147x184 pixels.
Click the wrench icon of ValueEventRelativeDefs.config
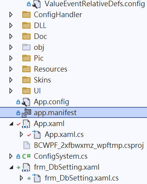tap(37, 4)
